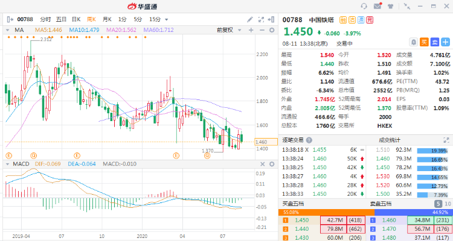The width and height of the screenshot is (453, 241).
Task: Switch to 五日 five-day tab
Action: pyautogui.click(x=61, y=19)
